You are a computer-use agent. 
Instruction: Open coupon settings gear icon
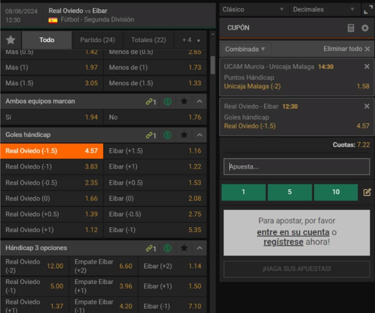(365, 28)
